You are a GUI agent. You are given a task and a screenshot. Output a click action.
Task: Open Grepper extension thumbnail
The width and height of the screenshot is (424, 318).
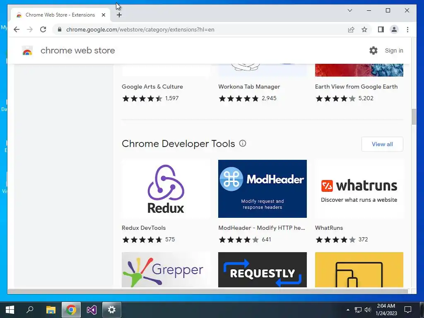click(166, 270)
